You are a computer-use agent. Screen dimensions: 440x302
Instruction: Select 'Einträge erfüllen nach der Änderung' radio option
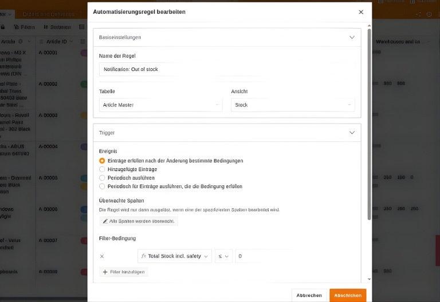[x=103, y=161]
